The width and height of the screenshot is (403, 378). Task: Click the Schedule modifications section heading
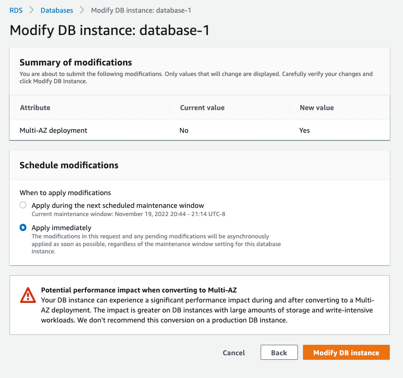click(x=69, y=165)
